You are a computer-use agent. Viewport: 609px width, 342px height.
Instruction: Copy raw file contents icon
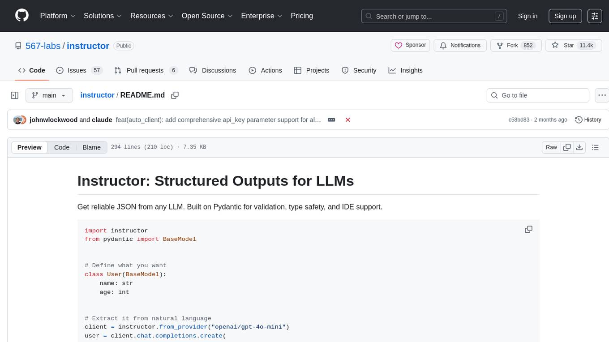point(567,147)
